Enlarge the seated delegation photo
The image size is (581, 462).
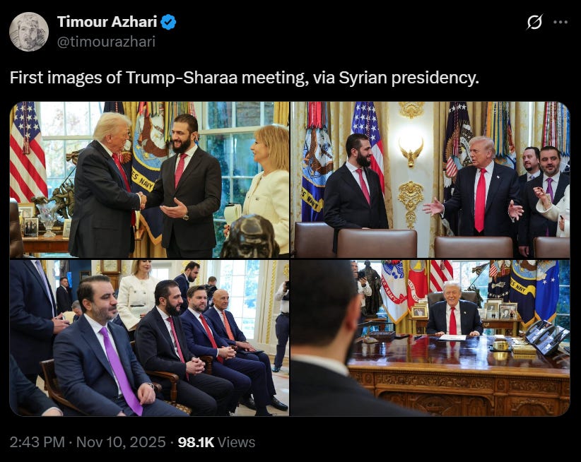click(149, 338)
